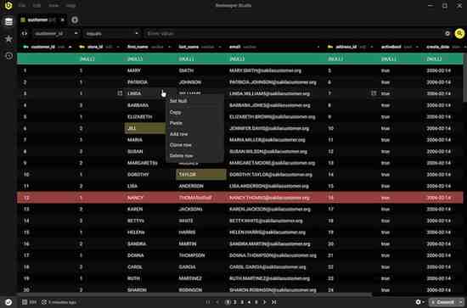Open the View menu

tap(53, 5)
